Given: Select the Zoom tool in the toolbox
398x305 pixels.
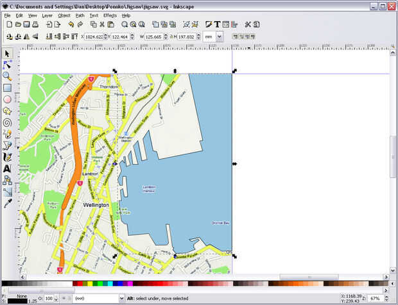Looking at the screenshot, I should pos(7,76).
